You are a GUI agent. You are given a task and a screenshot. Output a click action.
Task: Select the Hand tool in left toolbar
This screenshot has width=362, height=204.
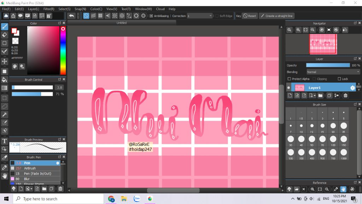[x=4, y=176]
